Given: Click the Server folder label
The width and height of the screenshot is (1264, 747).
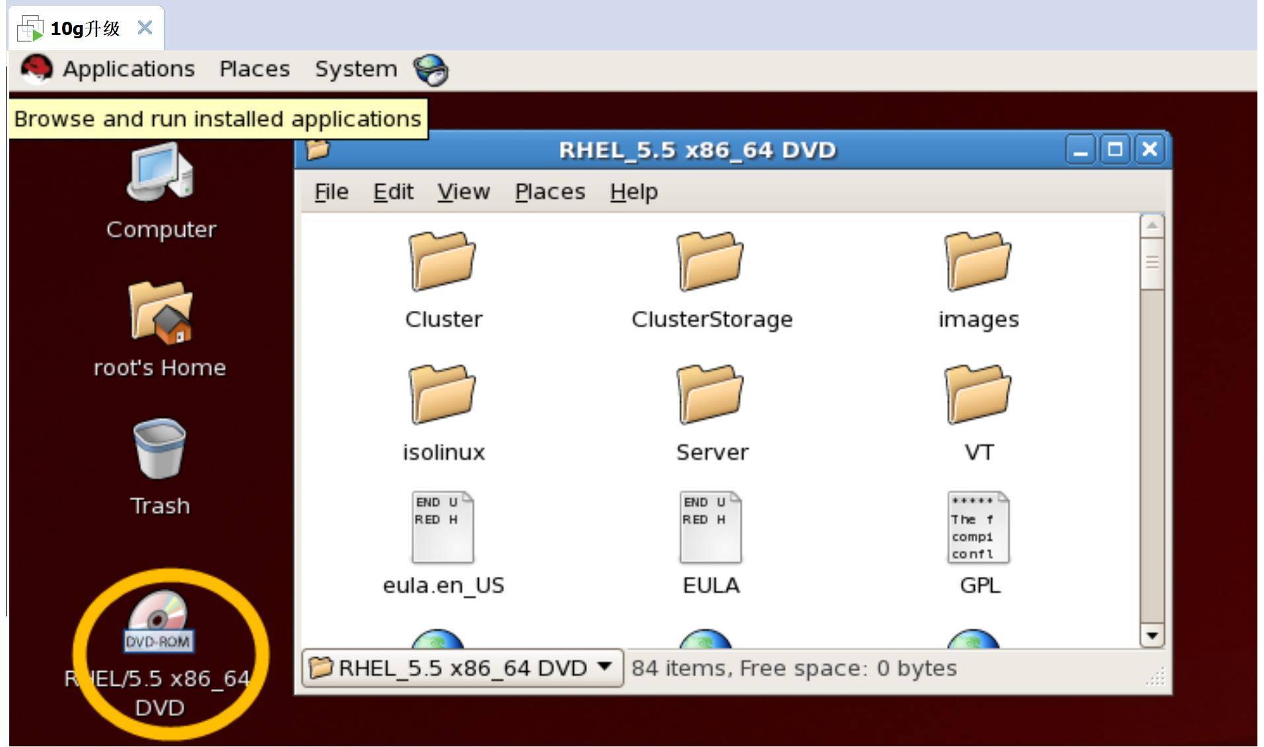Looking at the screenshot, I should (712, 453).
